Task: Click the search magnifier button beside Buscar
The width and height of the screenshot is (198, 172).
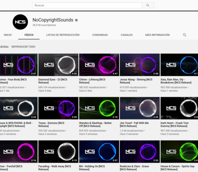Action: tap(148, 5)
